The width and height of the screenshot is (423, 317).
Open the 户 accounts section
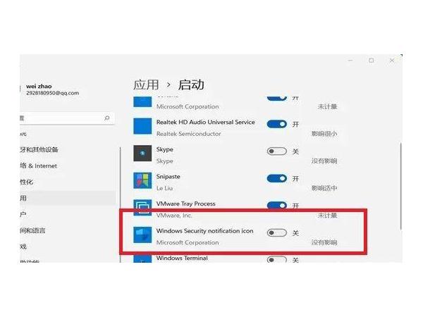point(23,214)
